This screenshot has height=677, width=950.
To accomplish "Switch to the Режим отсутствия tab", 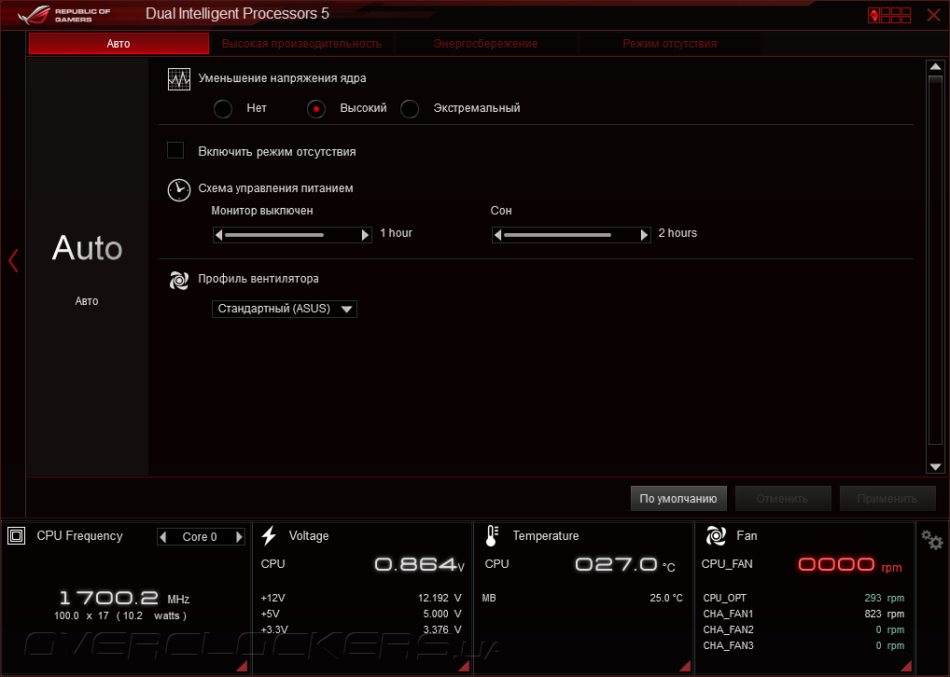I will click(670, 44).
